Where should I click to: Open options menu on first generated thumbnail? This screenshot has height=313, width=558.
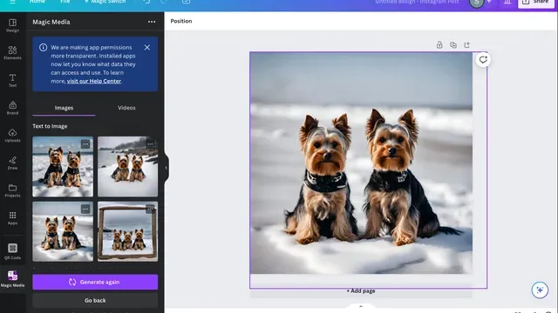click(x=85, y=144)
